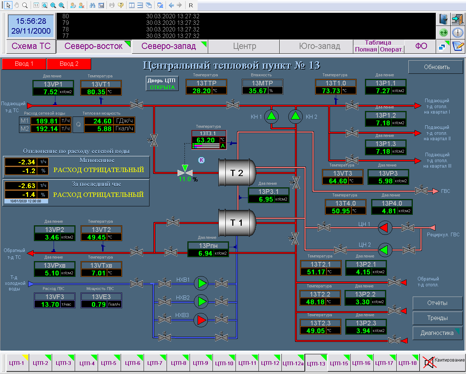Switch to the ЦТП-18 station tab

[x=408, y=363]
